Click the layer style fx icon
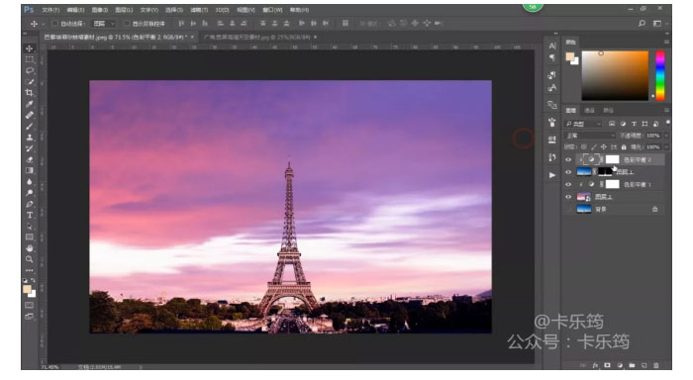Image resolution: width=693 pixels, height=380 pixels. (595, 365)
